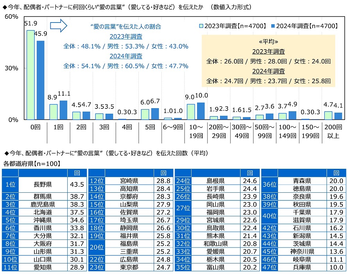Screen dimensions: 347x278
Task: Select the 東京都 row in the ranking
Action: pos(128,267)
